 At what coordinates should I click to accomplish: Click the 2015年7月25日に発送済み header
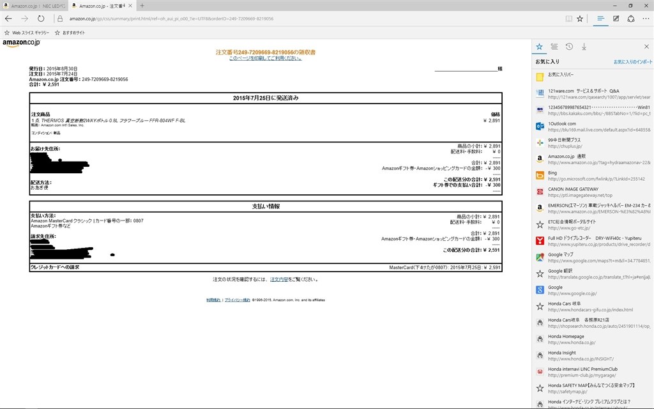(266, 98)
